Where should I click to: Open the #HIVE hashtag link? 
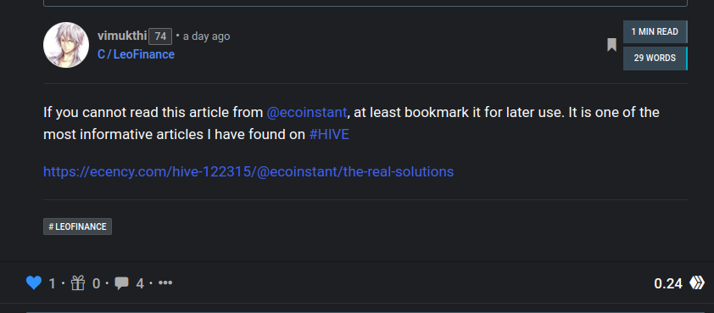[x=329, y=134]
